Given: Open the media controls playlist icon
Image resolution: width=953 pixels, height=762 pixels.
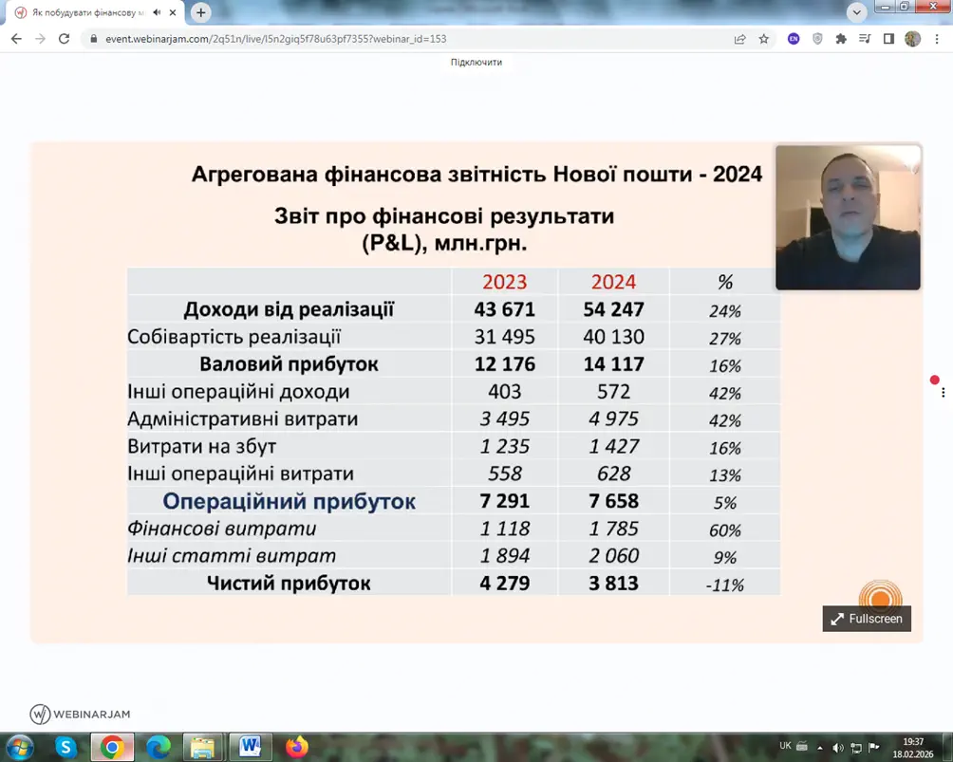Looking at the screenshot, I should pos(865,39).
